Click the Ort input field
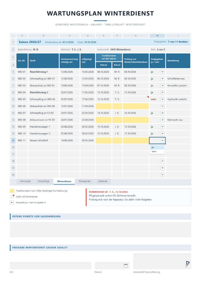 point(51,266)
